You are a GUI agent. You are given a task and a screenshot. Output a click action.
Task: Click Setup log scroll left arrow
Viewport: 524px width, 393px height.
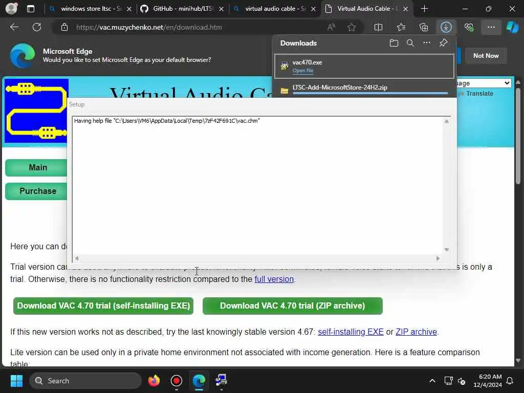pyautogui.click(x=77, y=258)
